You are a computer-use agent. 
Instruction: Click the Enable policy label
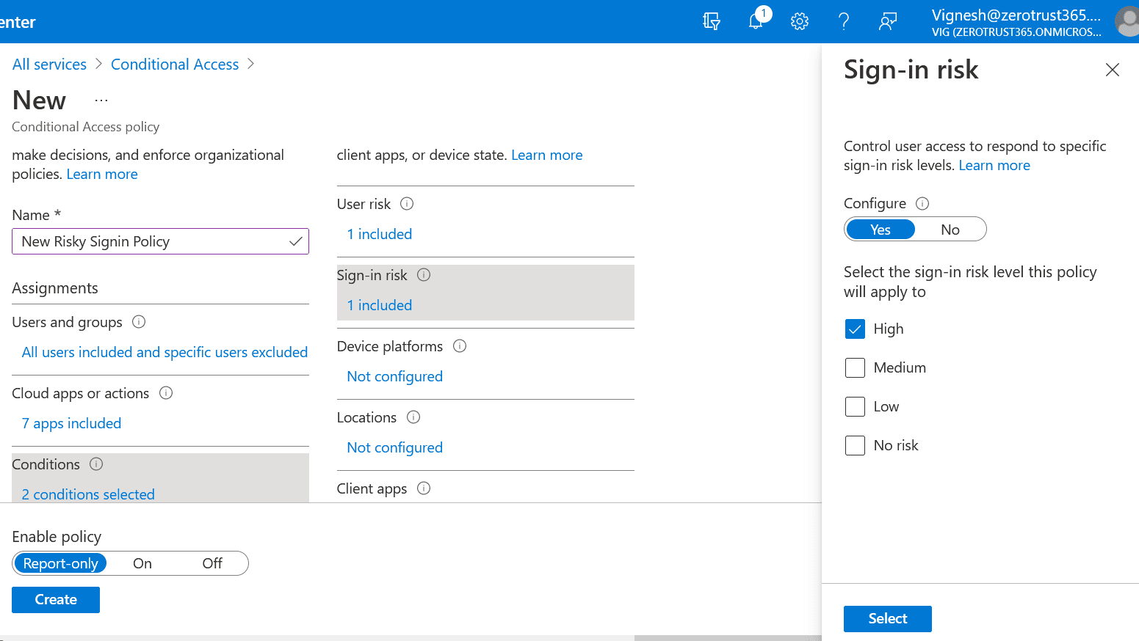tap(57, 537)
